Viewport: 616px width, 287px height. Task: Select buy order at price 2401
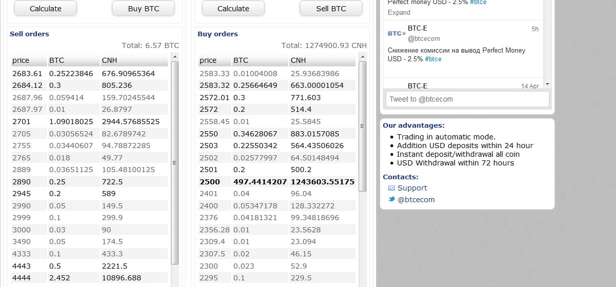(x=277, y=194)
